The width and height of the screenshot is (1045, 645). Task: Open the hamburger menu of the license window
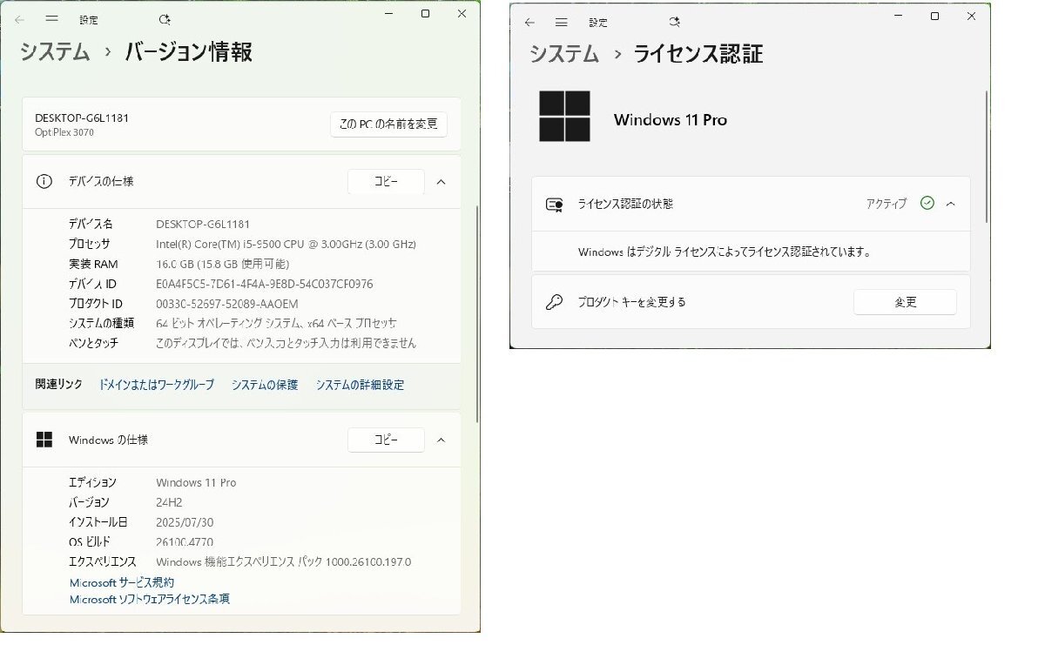(x=562, y=21)
